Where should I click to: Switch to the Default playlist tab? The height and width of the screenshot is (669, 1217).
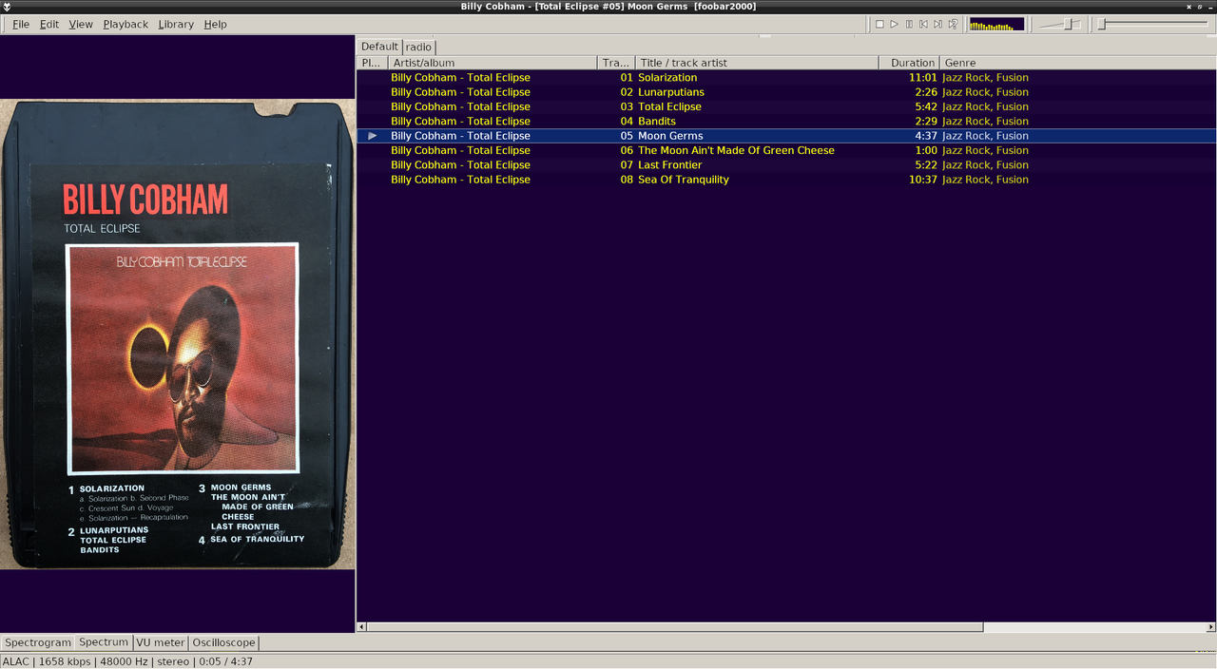[x=379, y=47]
